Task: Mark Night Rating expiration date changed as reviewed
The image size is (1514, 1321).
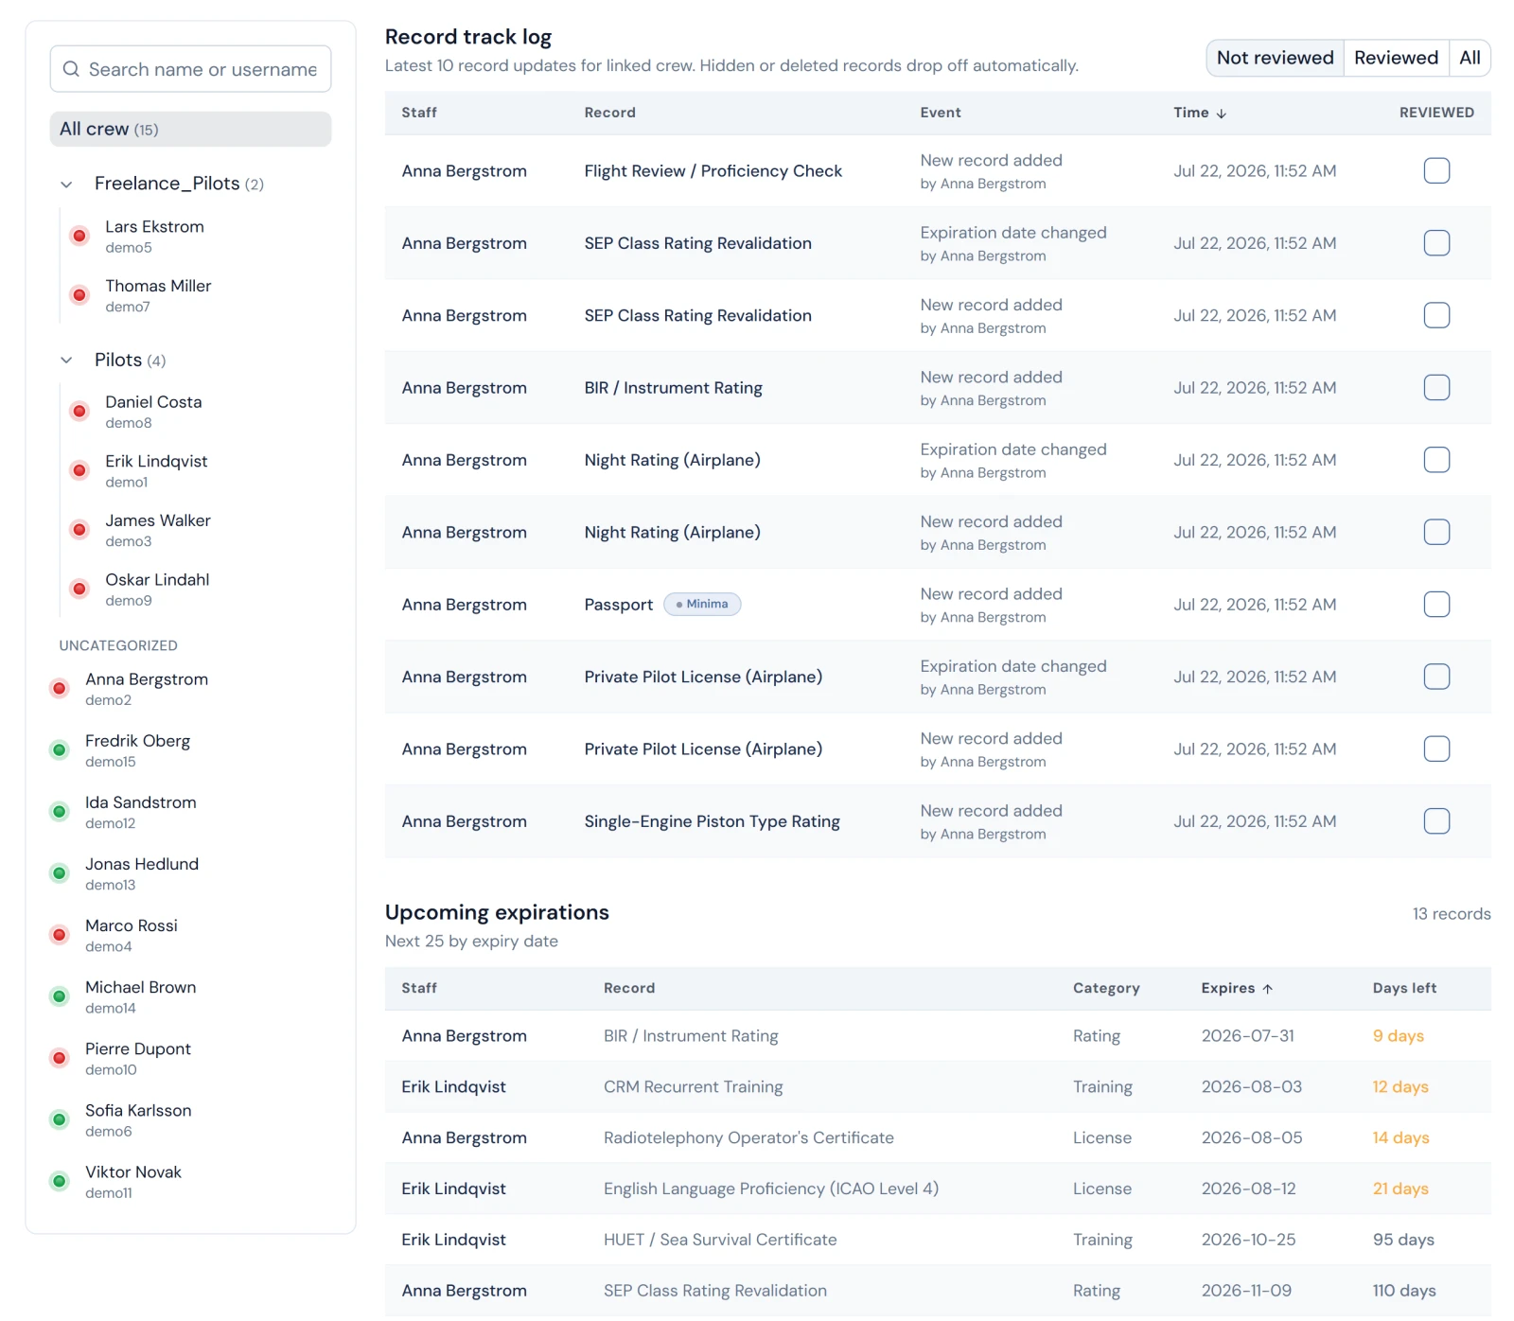Action: pos(1436,460)
